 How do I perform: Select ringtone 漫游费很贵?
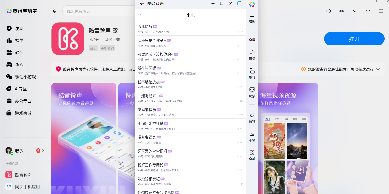[191, 140]
